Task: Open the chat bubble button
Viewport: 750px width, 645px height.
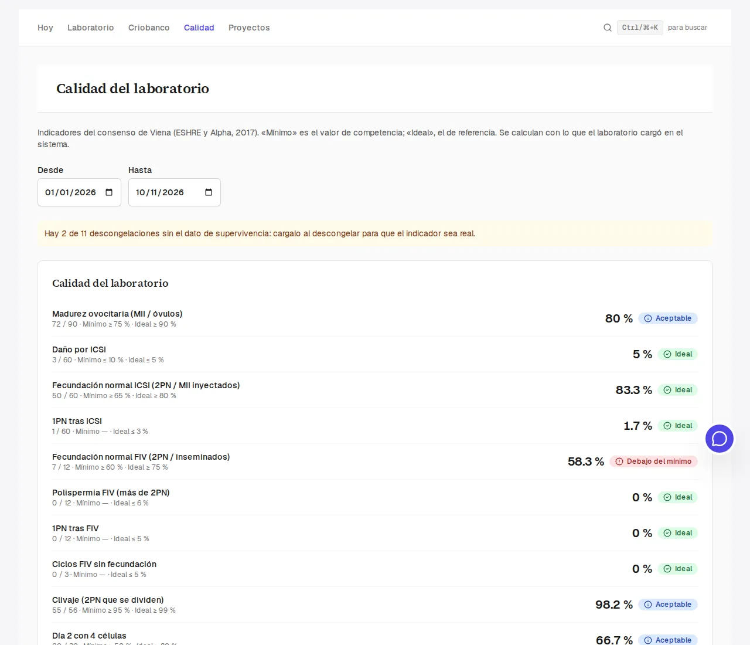Action: (x=720, y=439)
